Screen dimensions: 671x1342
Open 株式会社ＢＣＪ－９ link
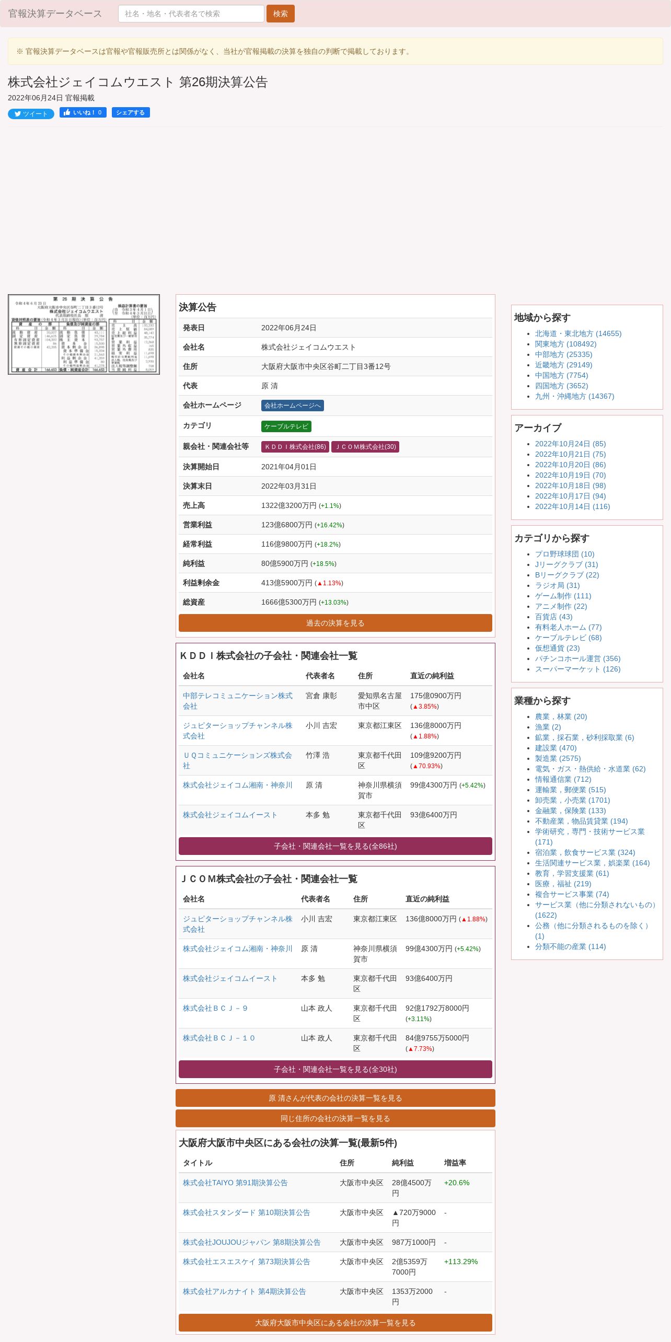tap(215, 1008)
